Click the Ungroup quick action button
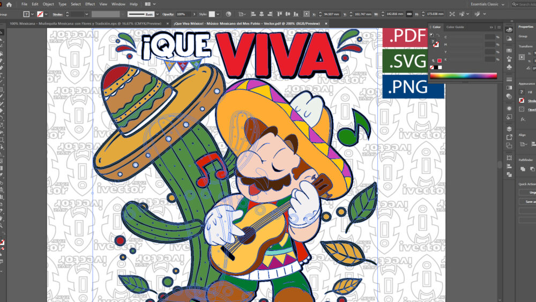 [x=527, y=193]
